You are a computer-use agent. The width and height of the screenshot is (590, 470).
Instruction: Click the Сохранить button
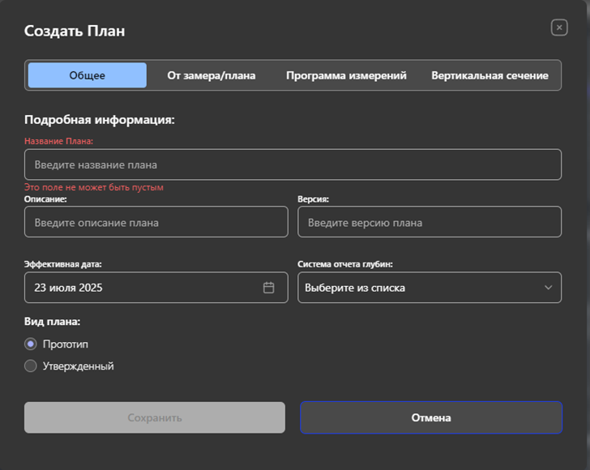[155, 417]
